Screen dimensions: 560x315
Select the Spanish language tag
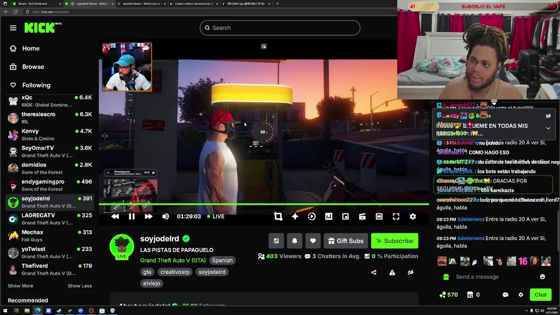point(222,260)
